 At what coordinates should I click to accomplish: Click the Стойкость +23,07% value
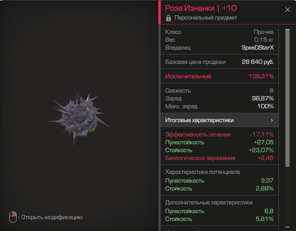click(261, 150)
